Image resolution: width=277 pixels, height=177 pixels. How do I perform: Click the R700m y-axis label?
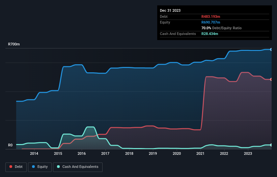(14, 44)
